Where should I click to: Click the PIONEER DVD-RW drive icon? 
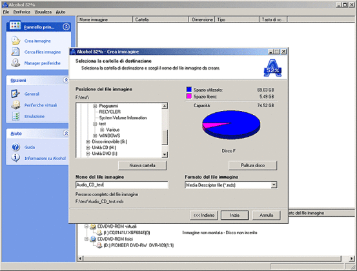click(99, 245)
